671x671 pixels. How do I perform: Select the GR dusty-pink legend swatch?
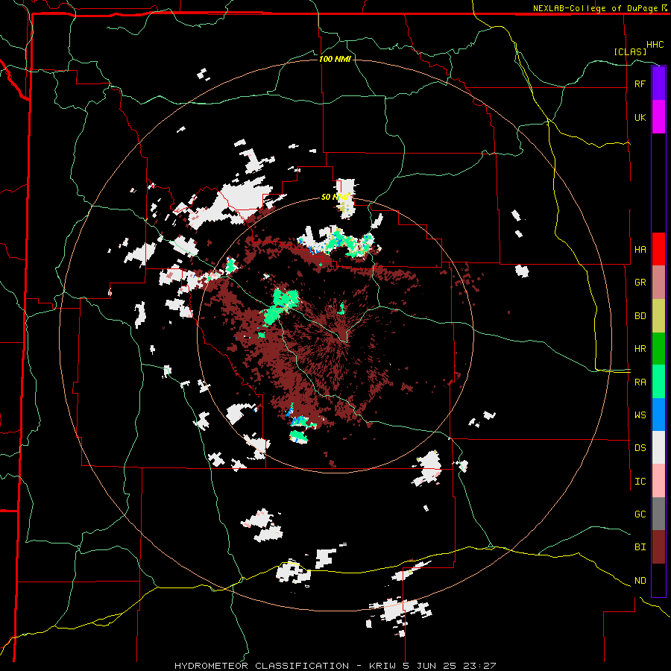tap(658, 283)
